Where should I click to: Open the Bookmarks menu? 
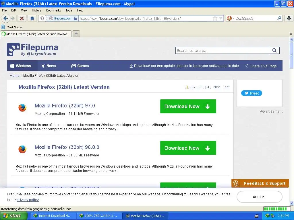click(54, 10)
